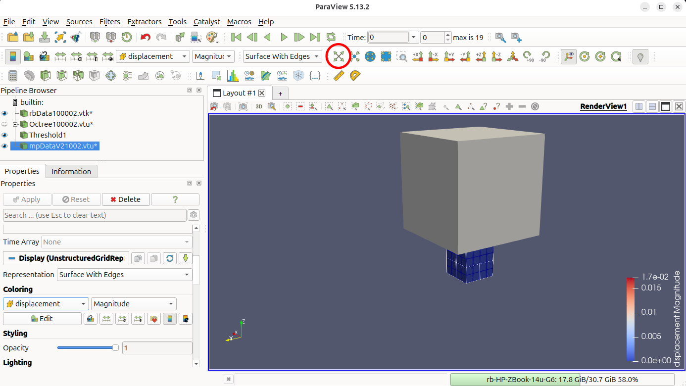Apply the Glyph filter icon
This screenshot has width=686, height=386.
pos(111,76)
